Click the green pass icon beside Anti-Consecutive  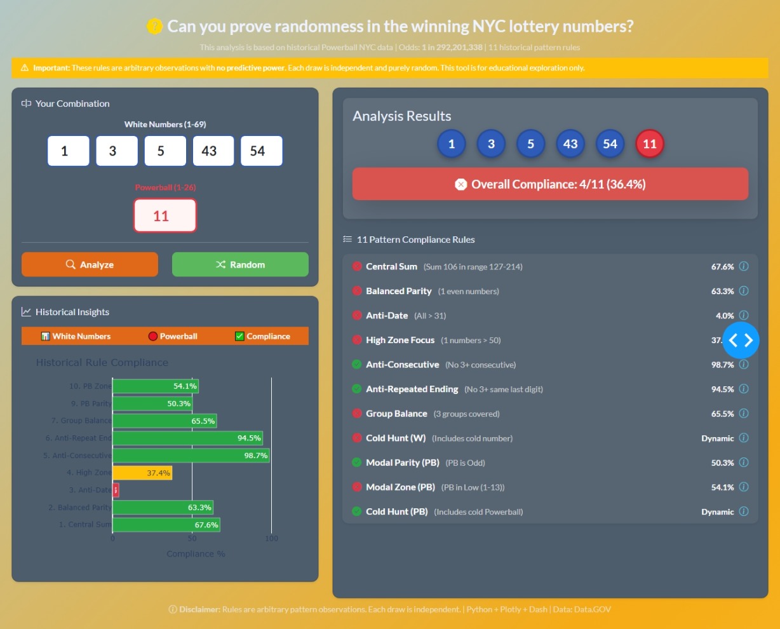coord(357,364)
